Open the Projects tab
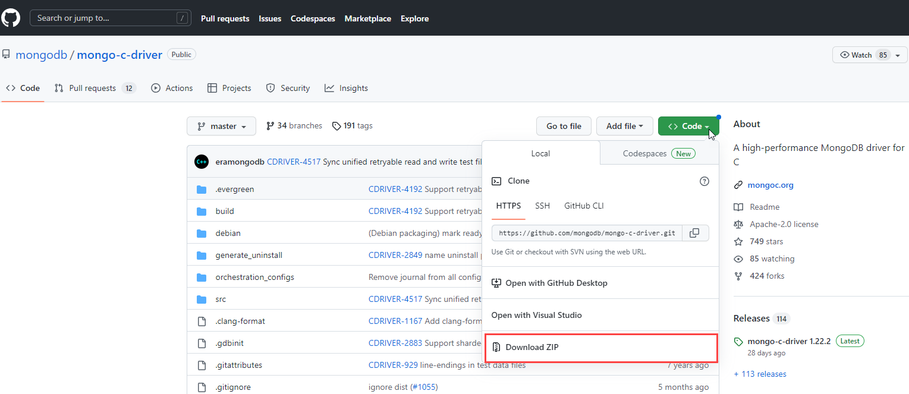This screenshot has height=394, width=909. tap(229, 88)
